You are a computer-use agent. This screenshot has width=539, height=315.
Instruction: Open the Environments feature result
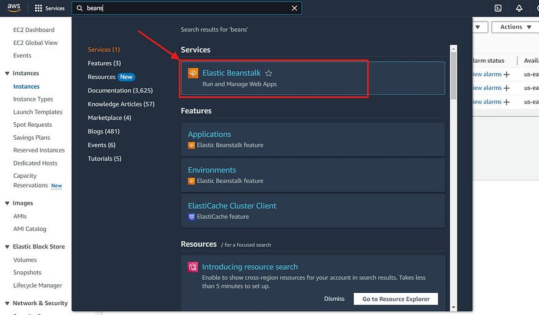click(x=313, y=175)
